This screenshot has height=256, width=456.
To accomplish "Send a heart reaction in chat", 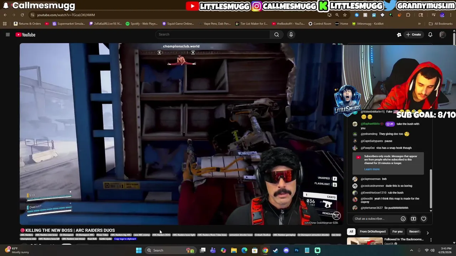I will tap(424, 219).
